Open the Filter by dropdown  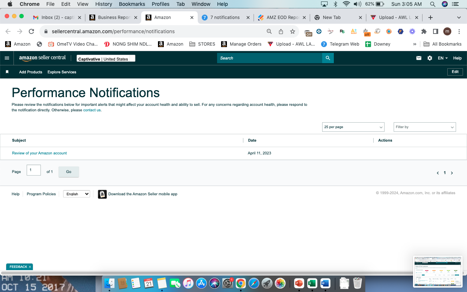[425, 127]
